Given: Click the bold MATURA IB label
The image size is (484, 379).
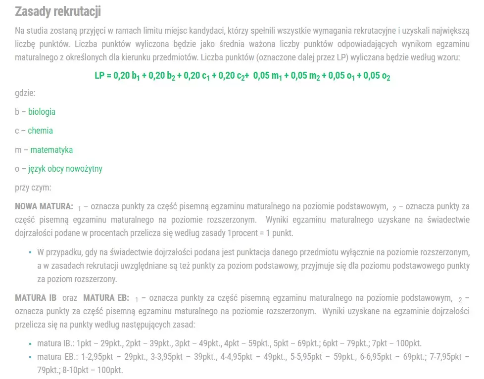Looking at the screenshot, I should pyautogui.click(x=36, y=298).
